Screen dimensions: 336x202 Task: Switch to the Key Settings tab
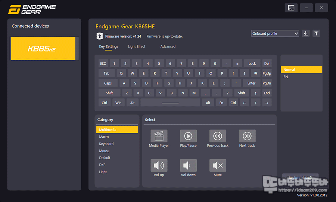click(x=108, y=47)
